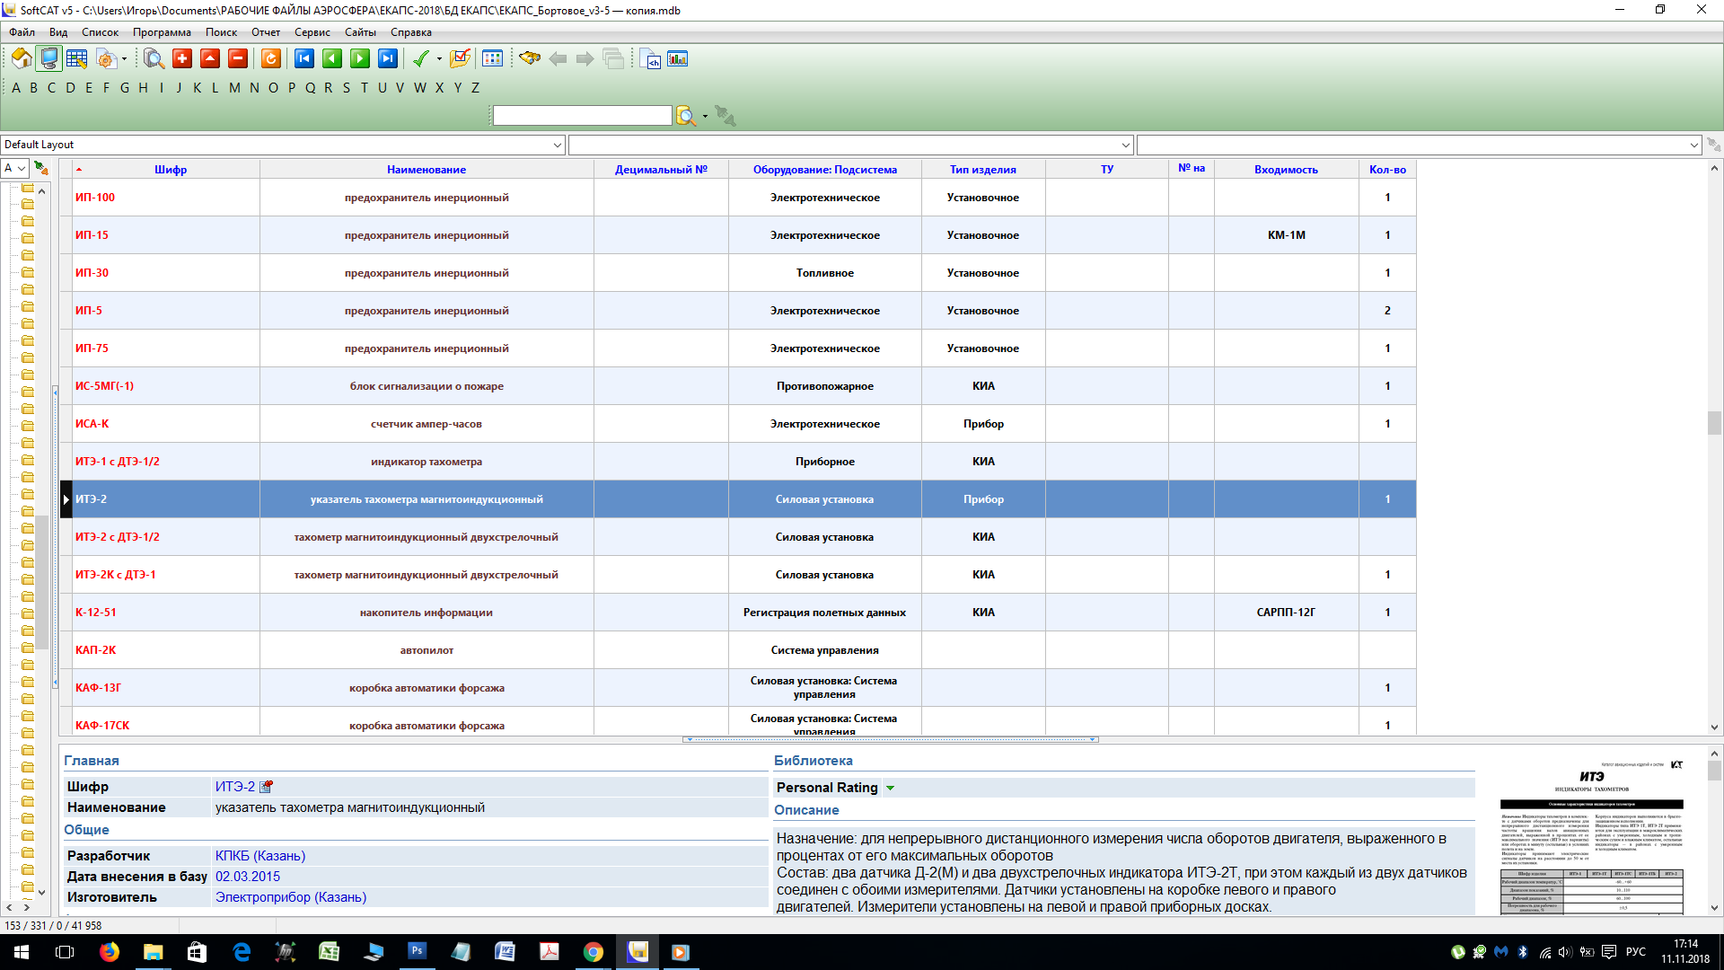Viewport: 1724px width, 970px height.
Task: Click the main table vertical scrollbar thumb
Action: click(1714, 422)
